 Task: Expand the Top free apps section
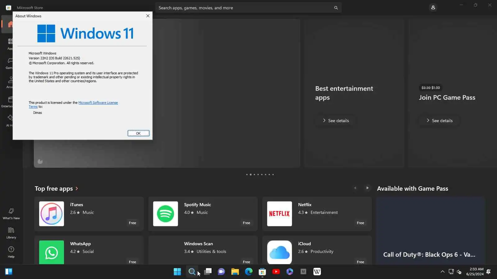point(56,188)
